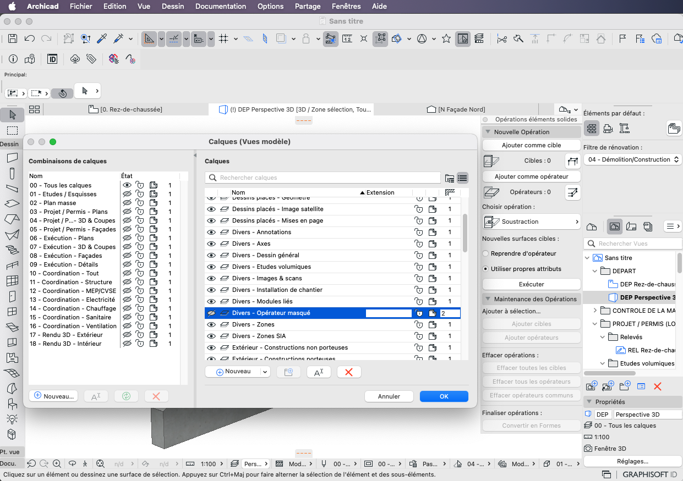The height and width of the screenshot is (481, 683).
Task: Click the Rechercher Vues search field
Action: [x=633, y=244]
